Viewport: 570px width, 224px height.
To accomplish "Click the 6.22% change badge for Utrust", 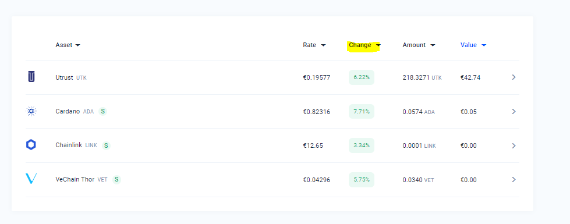I will pyautogui.click(x=362, y=77).
